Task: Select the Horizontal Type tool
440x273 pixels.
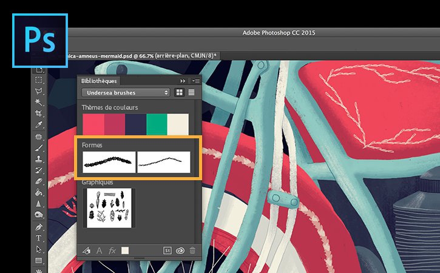Action: coord(39,238)
